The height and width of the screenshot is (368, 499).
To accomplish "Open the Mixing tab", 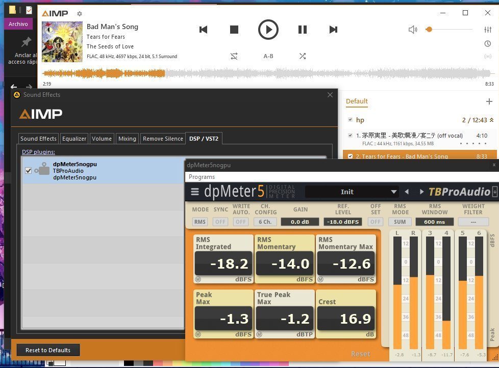I will click(x=127, y=139).
